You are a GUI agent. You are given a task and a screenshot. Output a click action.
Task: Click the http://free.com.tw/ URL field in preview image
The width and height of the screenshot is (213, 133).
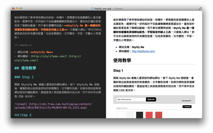tap(131, 100)
